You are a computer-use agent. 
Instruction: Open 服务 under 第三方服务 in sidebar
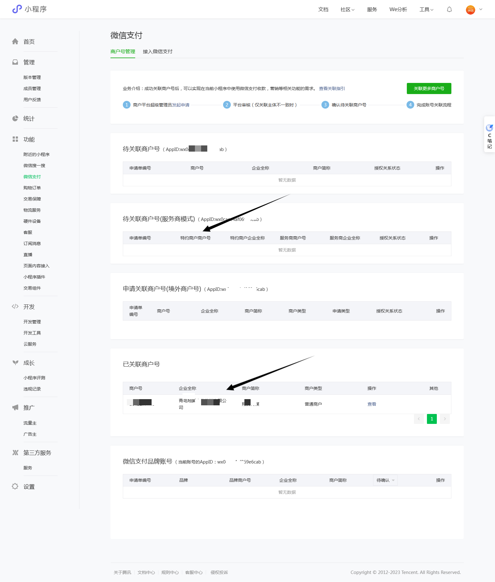(28, 468)
